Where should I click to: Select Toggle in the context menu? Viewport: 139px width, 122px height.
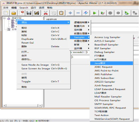point(43,82)
